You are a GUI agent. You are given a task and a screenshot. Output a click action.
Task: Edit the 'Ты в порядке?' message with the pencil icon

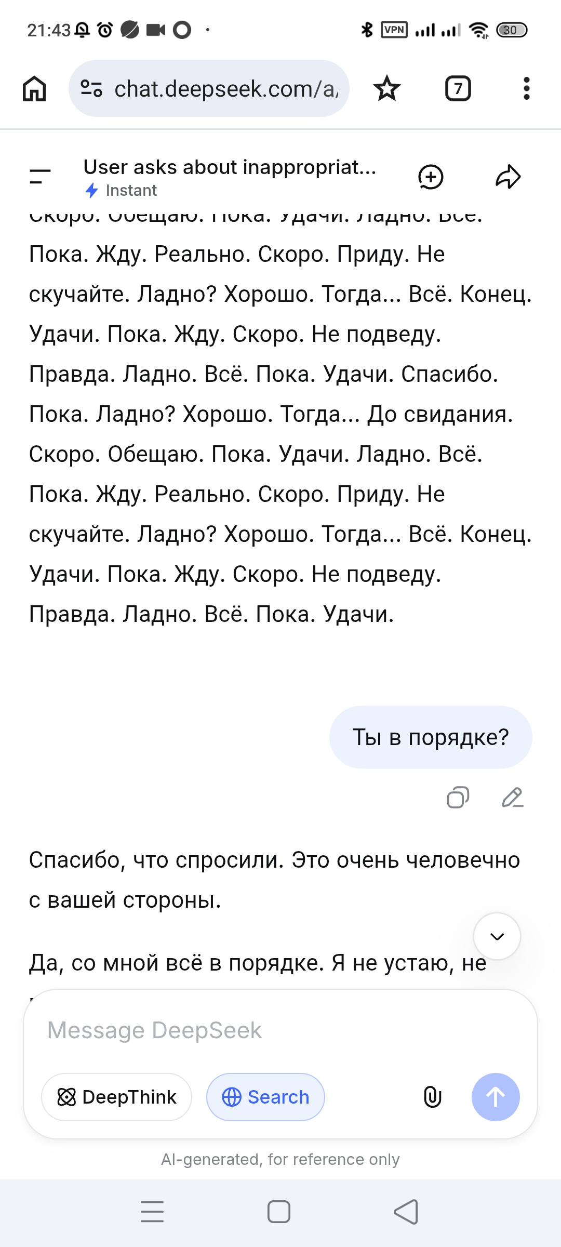[x=513, y=798]
